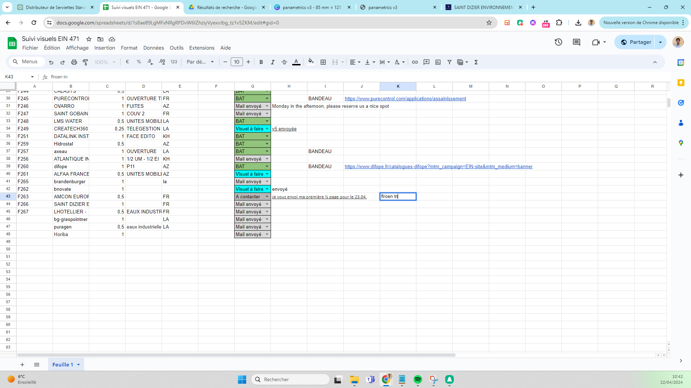Viewport: 691px width, 388px height.
Task: Open the purecontrol.com assainissement link
Action: pos(405,98)
